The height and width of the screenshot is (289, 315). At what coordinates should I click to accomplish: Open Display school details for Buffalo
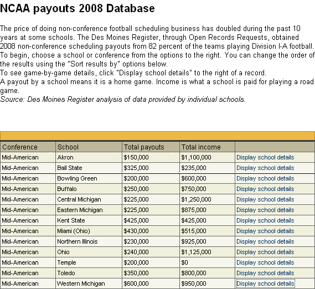[265, 189]
